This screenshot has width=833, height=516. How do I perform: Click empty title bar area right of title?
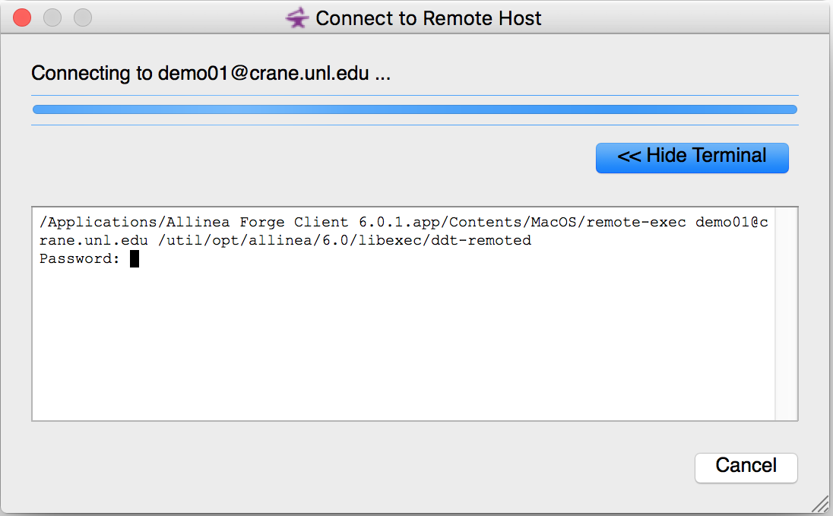684,18
